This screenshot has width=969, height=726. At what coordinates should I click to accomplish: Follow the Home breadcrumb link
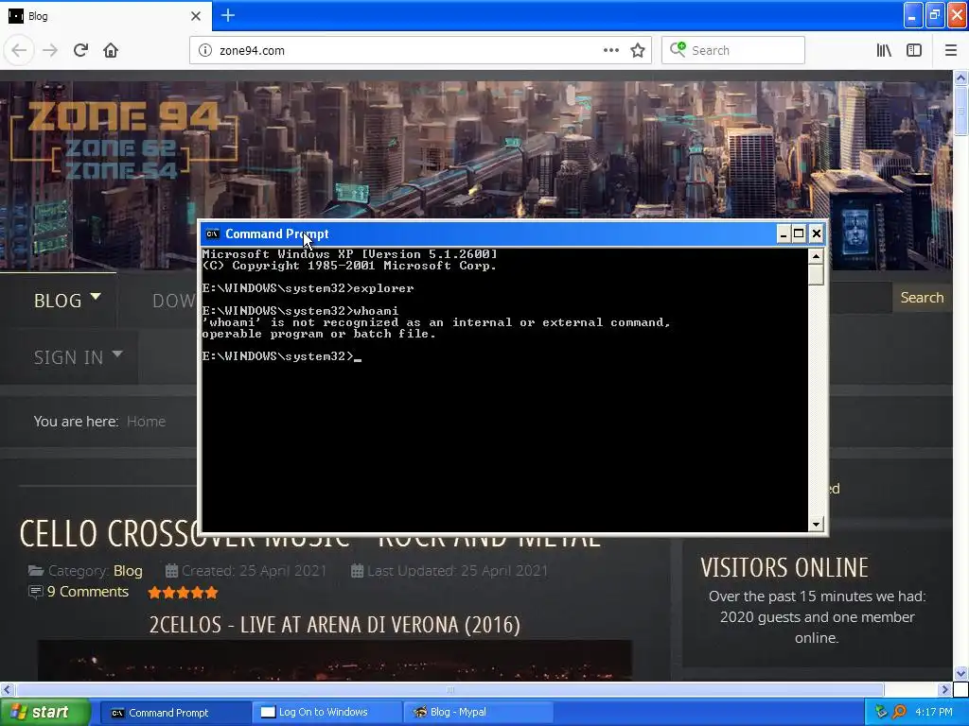(x=146, y=421)
